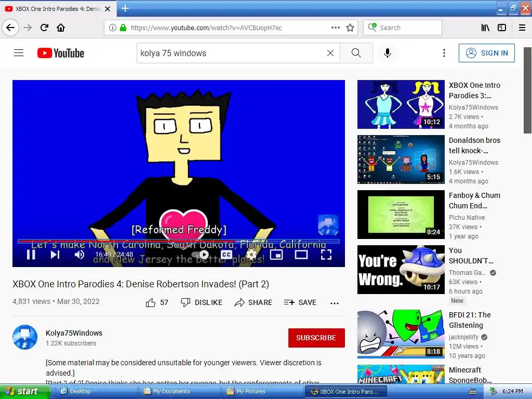Select the XBOX One Intro Parodies 4 tab

(x=58, y=8)
